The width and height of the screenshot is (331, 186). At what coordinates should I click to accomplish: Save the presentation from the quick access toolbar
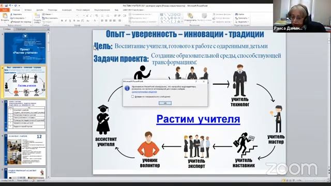6,6
